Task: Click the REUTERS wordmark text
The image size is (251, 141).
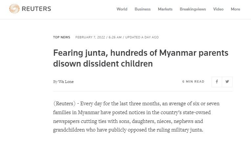Action: coord(36,9)
